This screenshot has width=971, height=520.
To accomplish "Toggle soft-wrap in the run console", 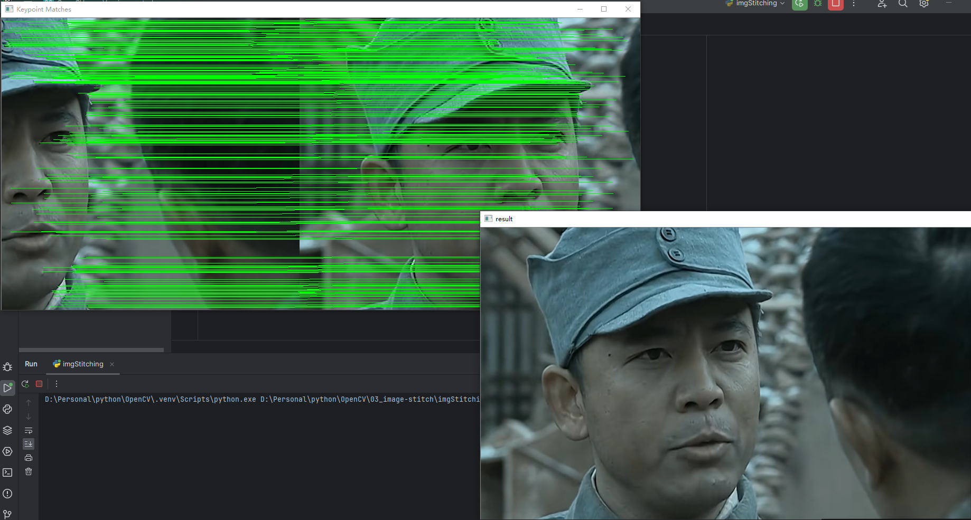I will pyautogui.click(x=28, y=430).
